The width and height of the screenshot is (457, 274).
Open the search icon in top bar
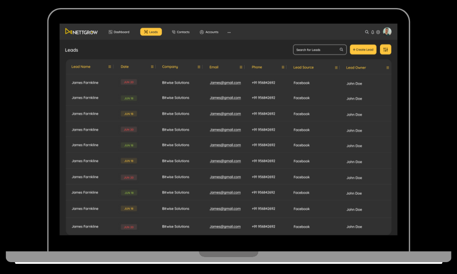pyautogui.click(x=367, y=32)
